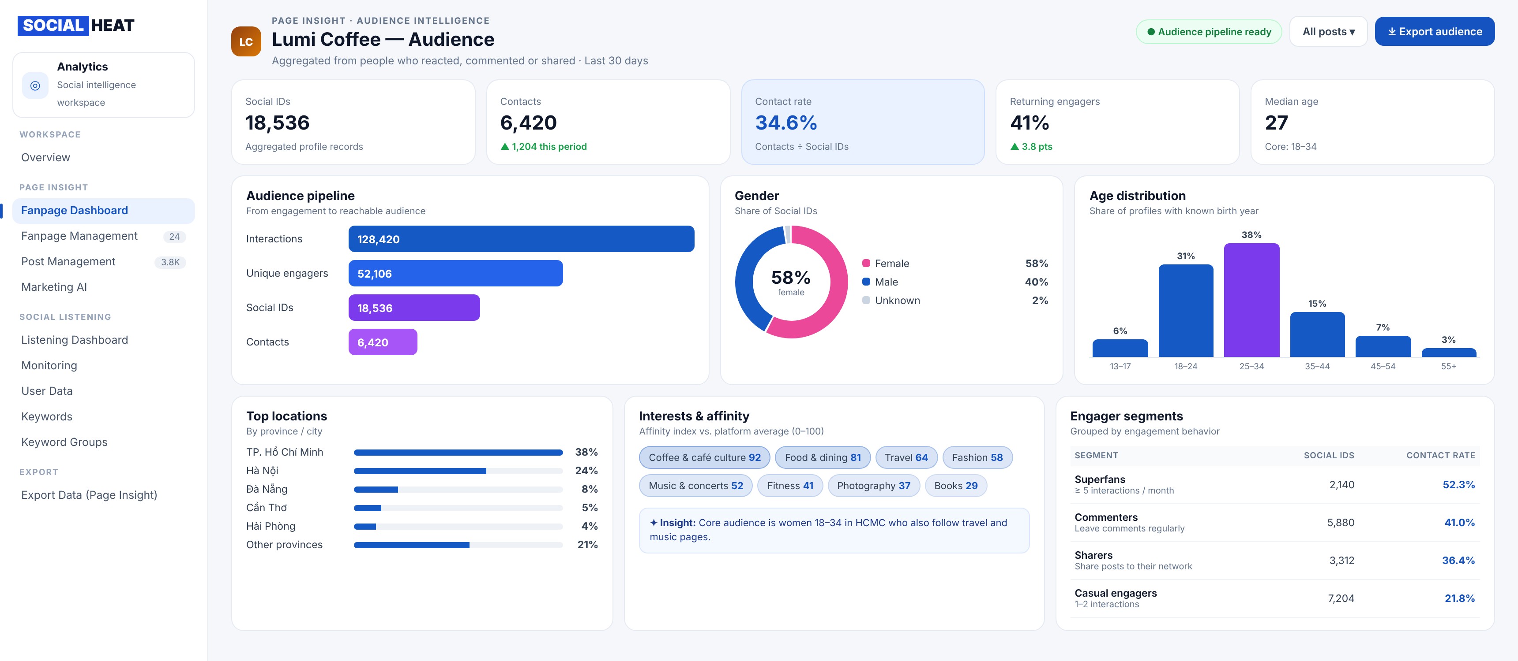The height and width of the screenshot is (661, 1518).
Task: Open the All posts dropdown
Action: coord(1328,32)
